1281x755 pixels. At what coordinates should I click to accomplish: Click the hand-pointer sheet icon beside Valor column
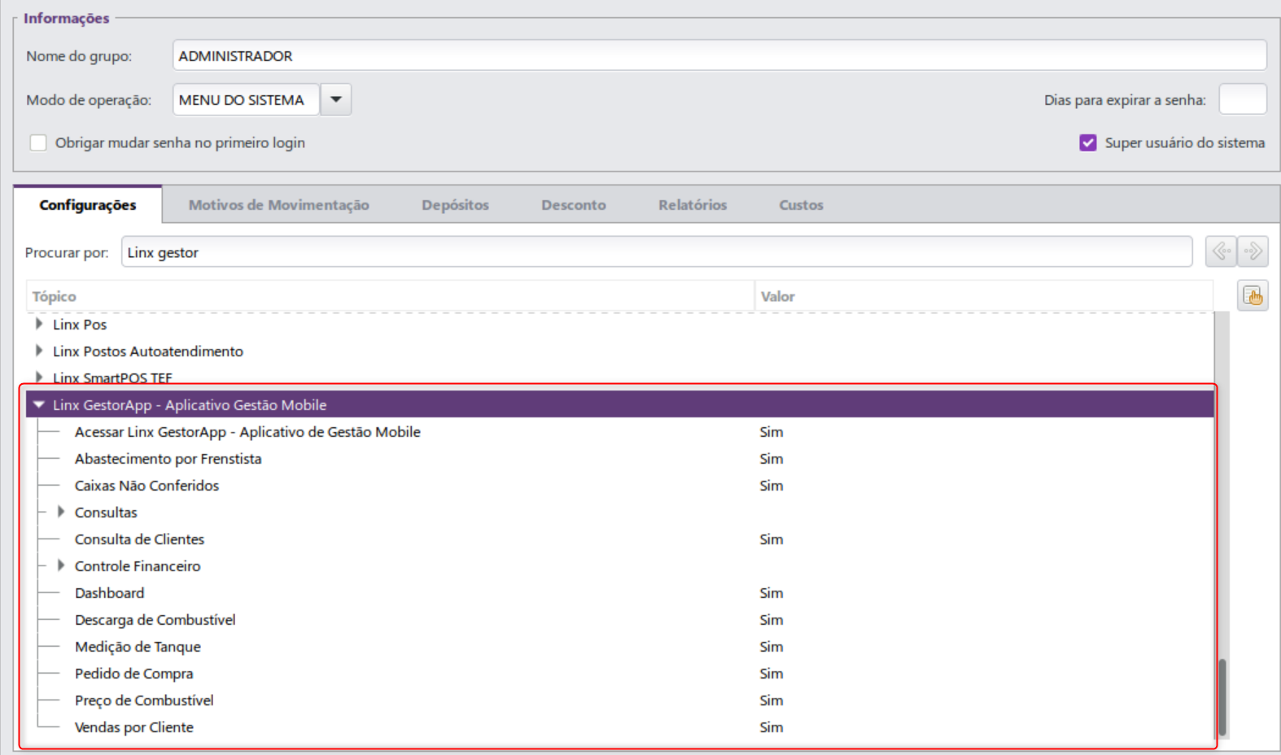point(1253,295)
